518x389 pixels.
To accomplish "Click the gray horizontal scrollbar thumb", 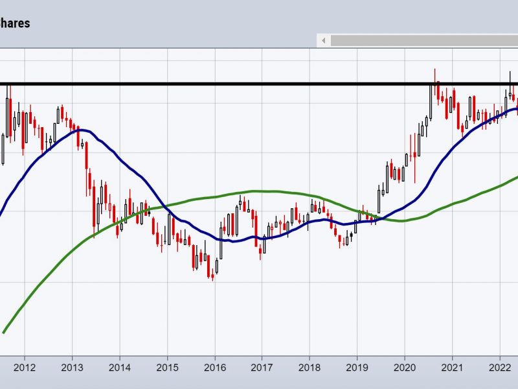I will [425, 41].
